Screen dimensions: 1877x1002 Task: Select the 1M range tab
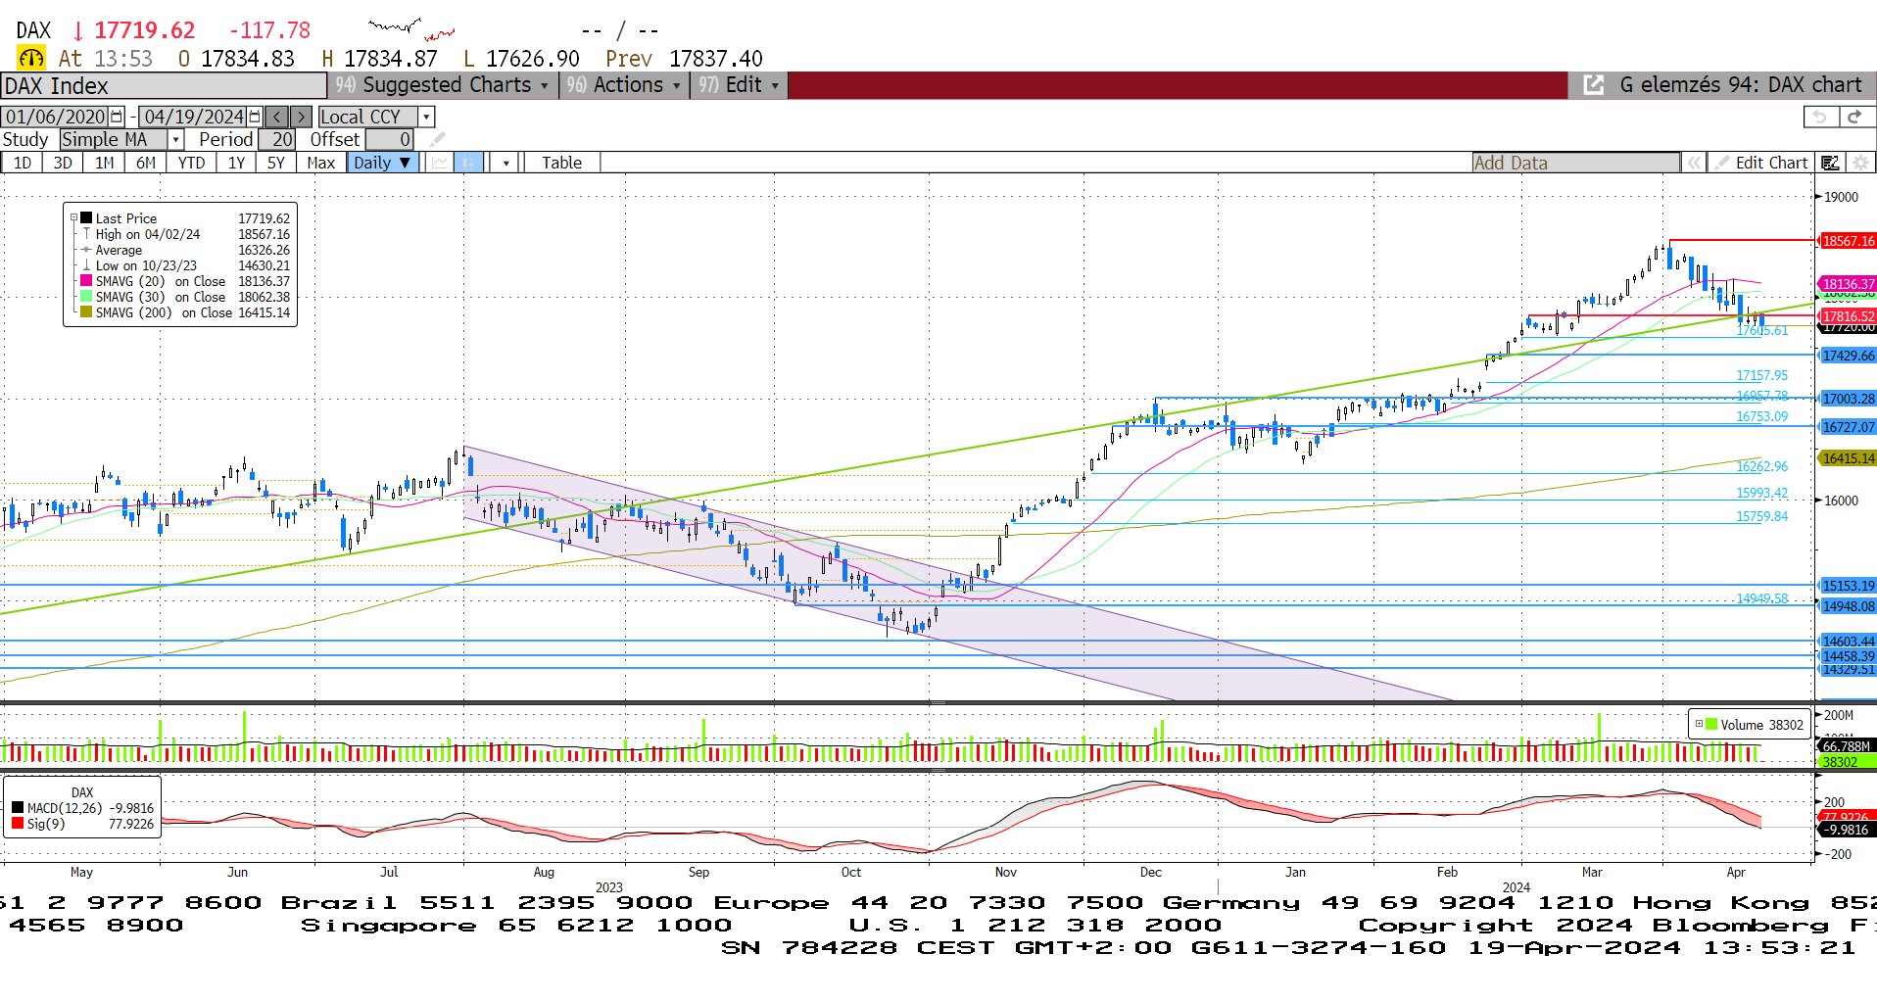coord(104,163)
